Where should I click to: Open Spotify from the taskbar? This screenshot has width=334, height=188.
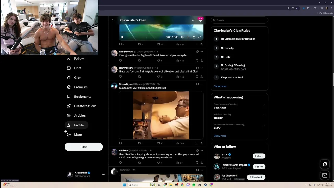tap(194, 185)
